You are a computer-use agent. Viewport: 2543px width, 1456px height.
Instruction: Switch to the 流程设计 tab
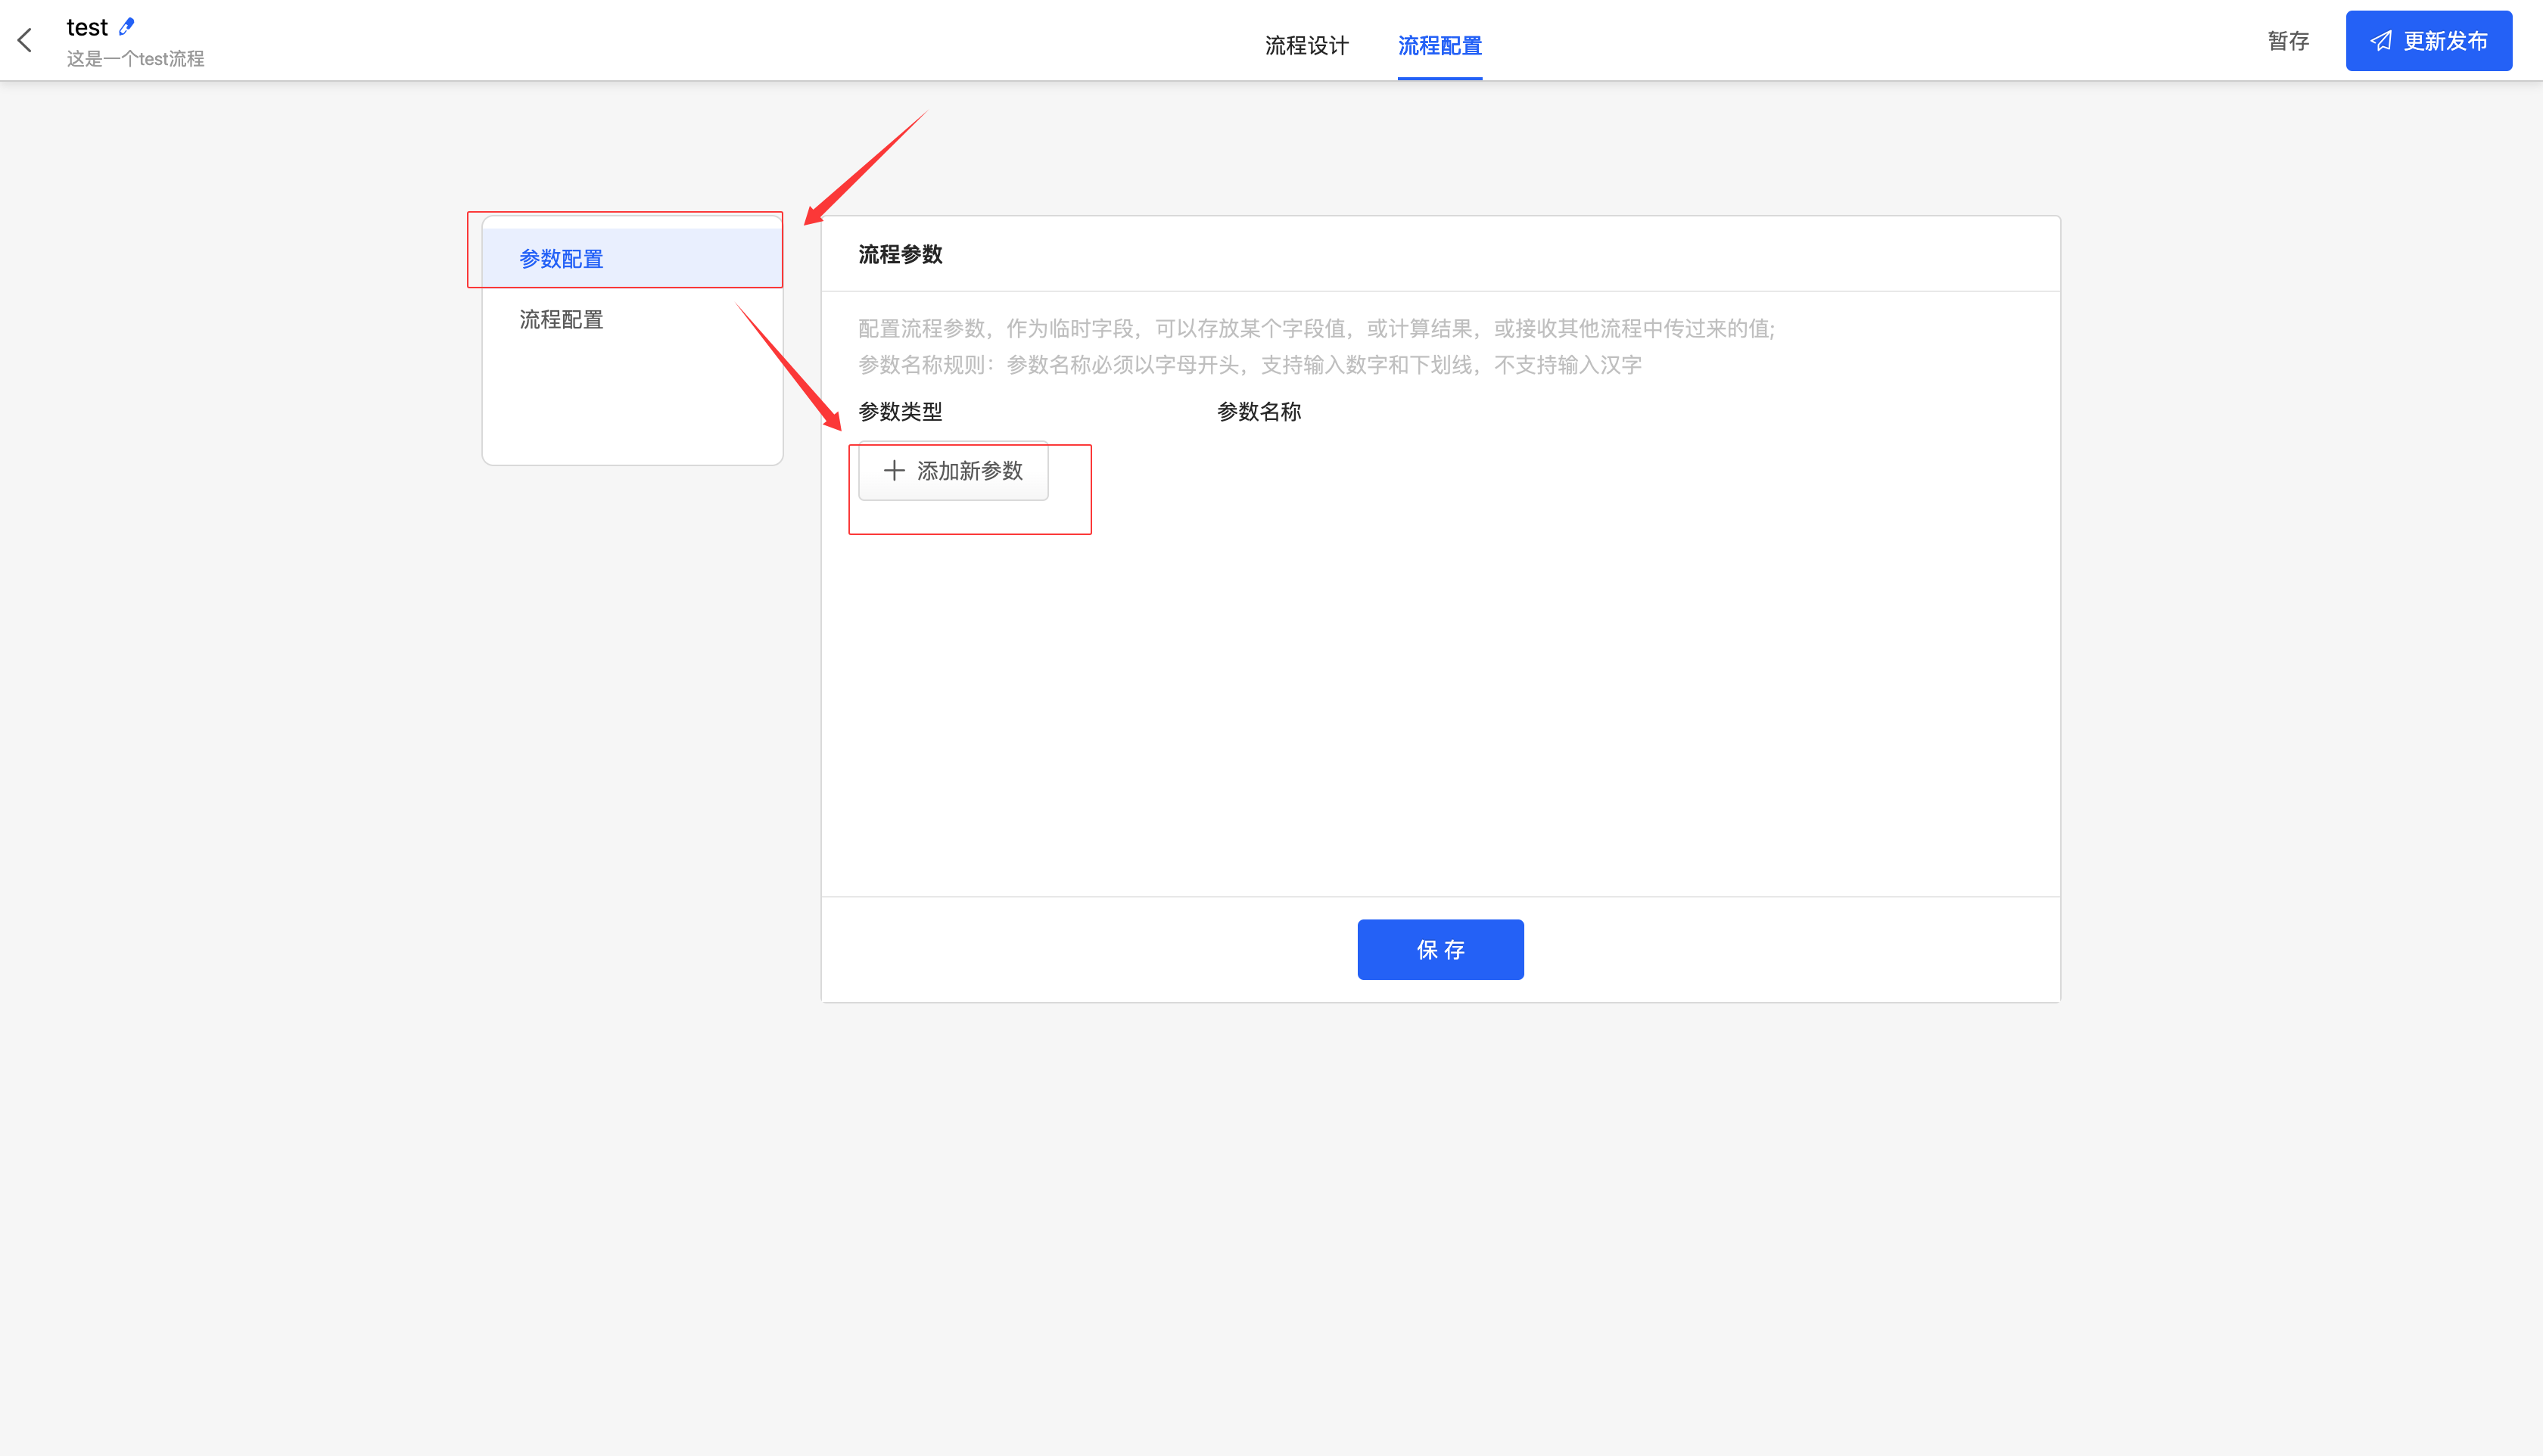tap(1306, 45)
